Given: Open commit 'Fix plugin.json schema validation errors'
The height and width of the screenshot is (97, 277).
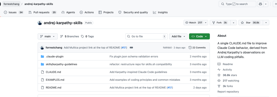Looking at the screenshot, I should point(134,56).
